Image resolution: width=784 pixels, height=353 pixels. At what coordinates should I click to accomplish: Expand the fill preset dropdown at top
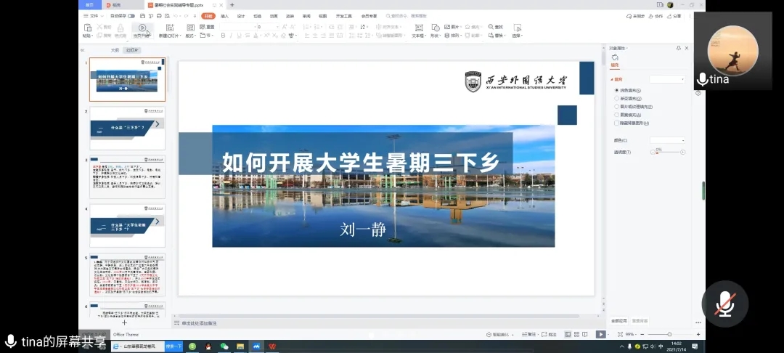click(667, 78)
